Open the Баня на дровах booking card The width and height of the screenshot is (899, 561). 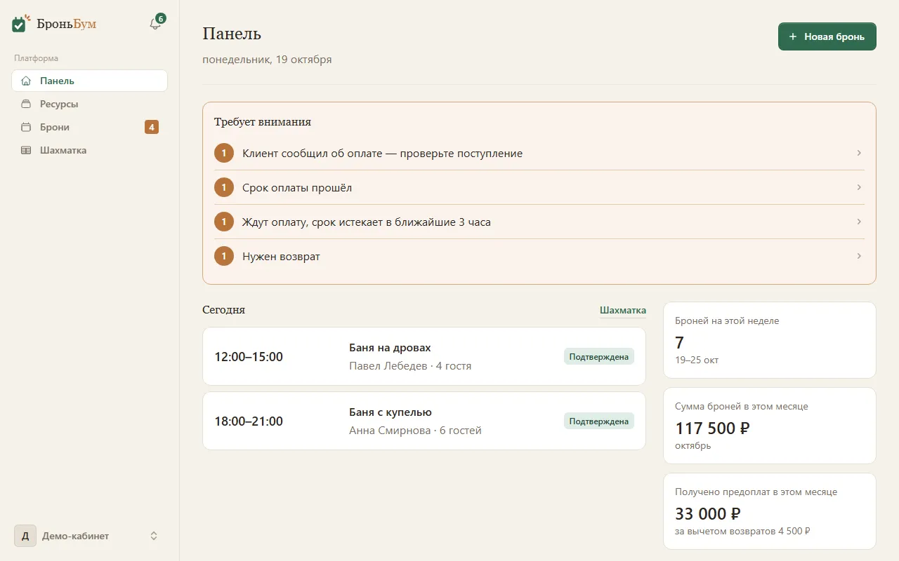(x=424, y=356)
